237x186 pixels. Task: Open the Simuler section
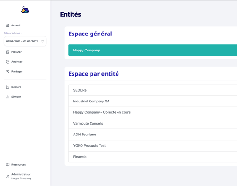(x=16, y=97)
